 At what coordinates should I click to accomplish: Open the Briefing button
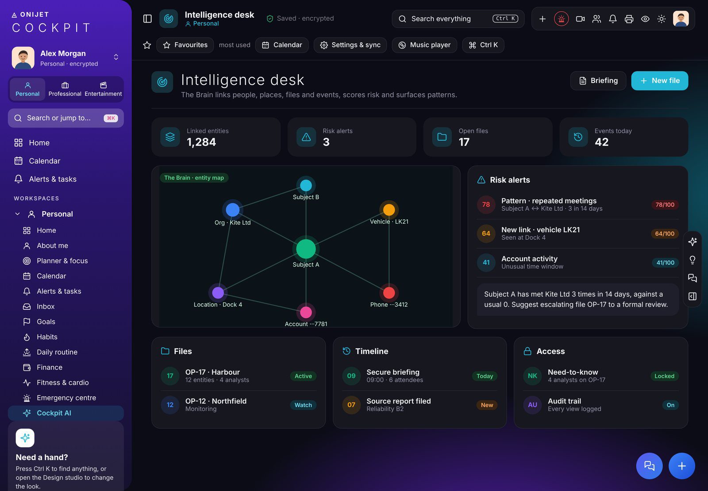tap(598, 81)
